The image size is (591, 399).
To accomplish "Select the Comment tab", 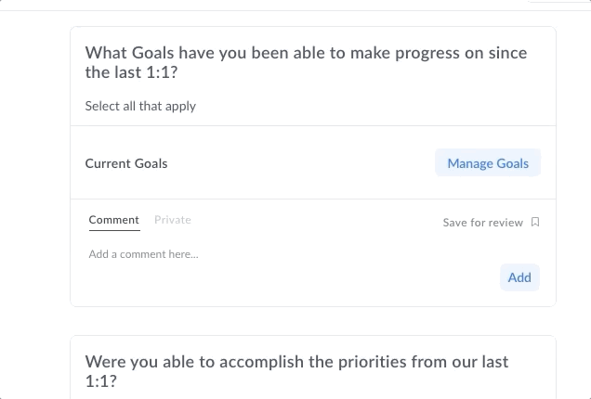I will pyautogui.click(x=113, y=219).
